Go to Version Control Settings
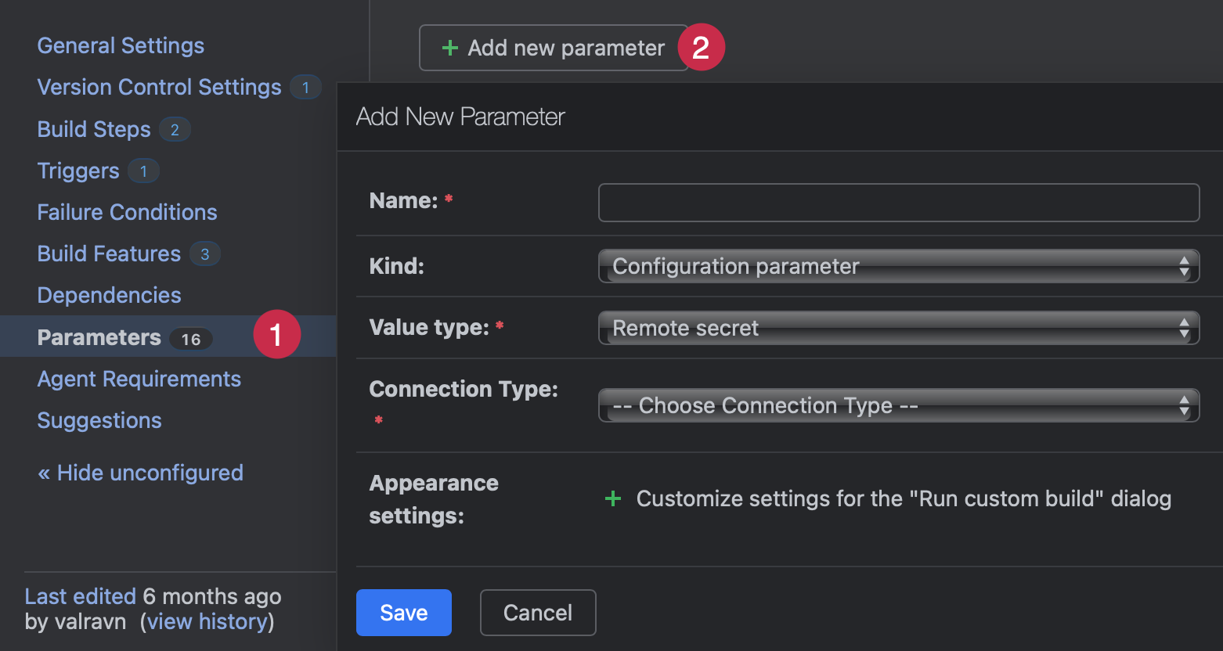1223x651 pixels. click(159, 88)
